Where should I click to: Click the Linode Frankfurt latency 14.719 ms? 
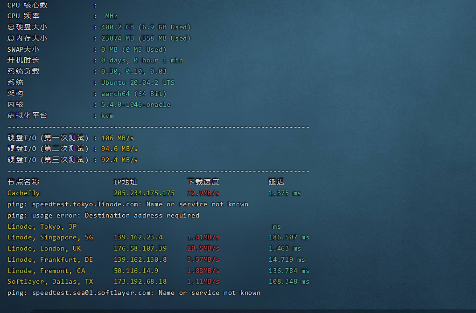(x=287, y=259)
